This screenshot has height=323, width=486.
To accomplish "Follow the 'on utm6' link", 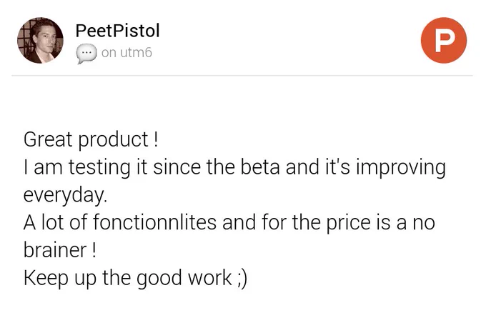I will click(x=127, y=53).
